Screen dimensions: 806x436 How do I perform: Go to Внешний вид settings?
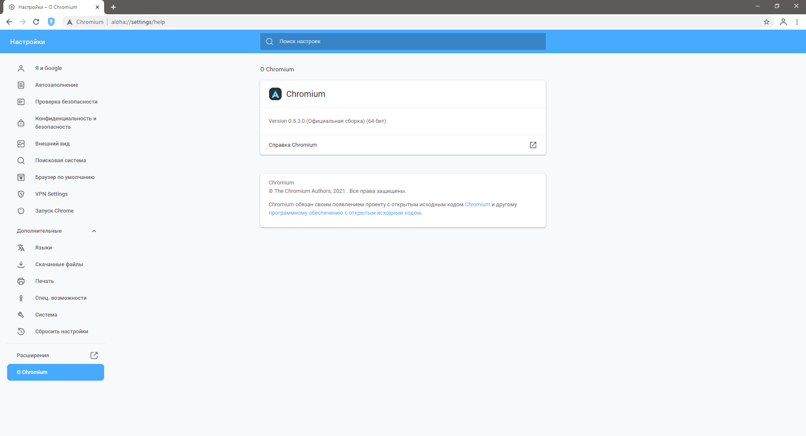point(52,144)
